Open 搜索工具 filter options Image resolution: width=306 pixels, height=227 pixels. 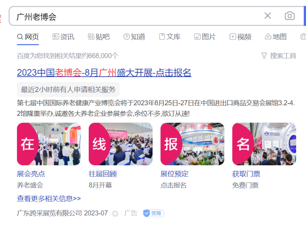[279, 56]
